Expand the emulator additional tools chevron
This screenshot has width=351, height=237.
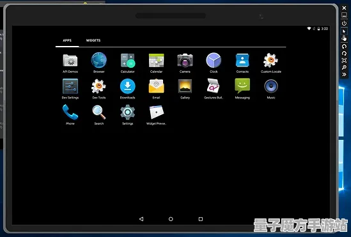(x=344, y=74)
